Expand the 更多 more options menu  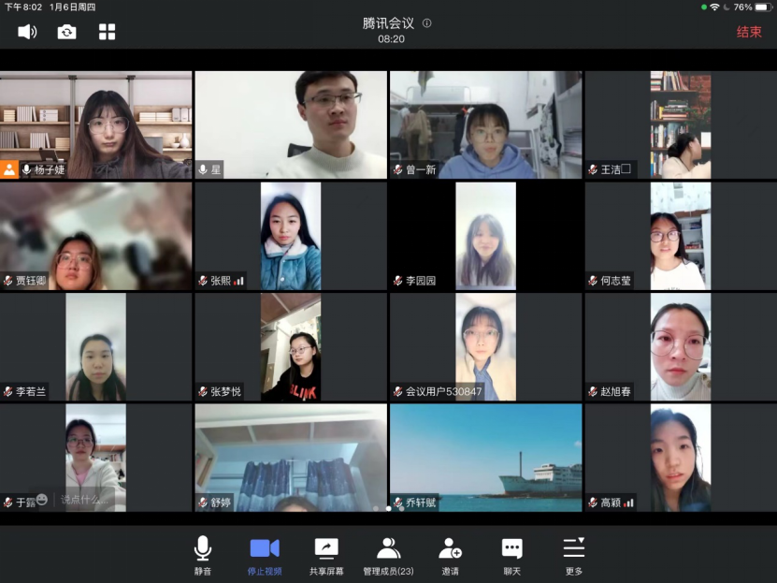(x=573, y=555)
